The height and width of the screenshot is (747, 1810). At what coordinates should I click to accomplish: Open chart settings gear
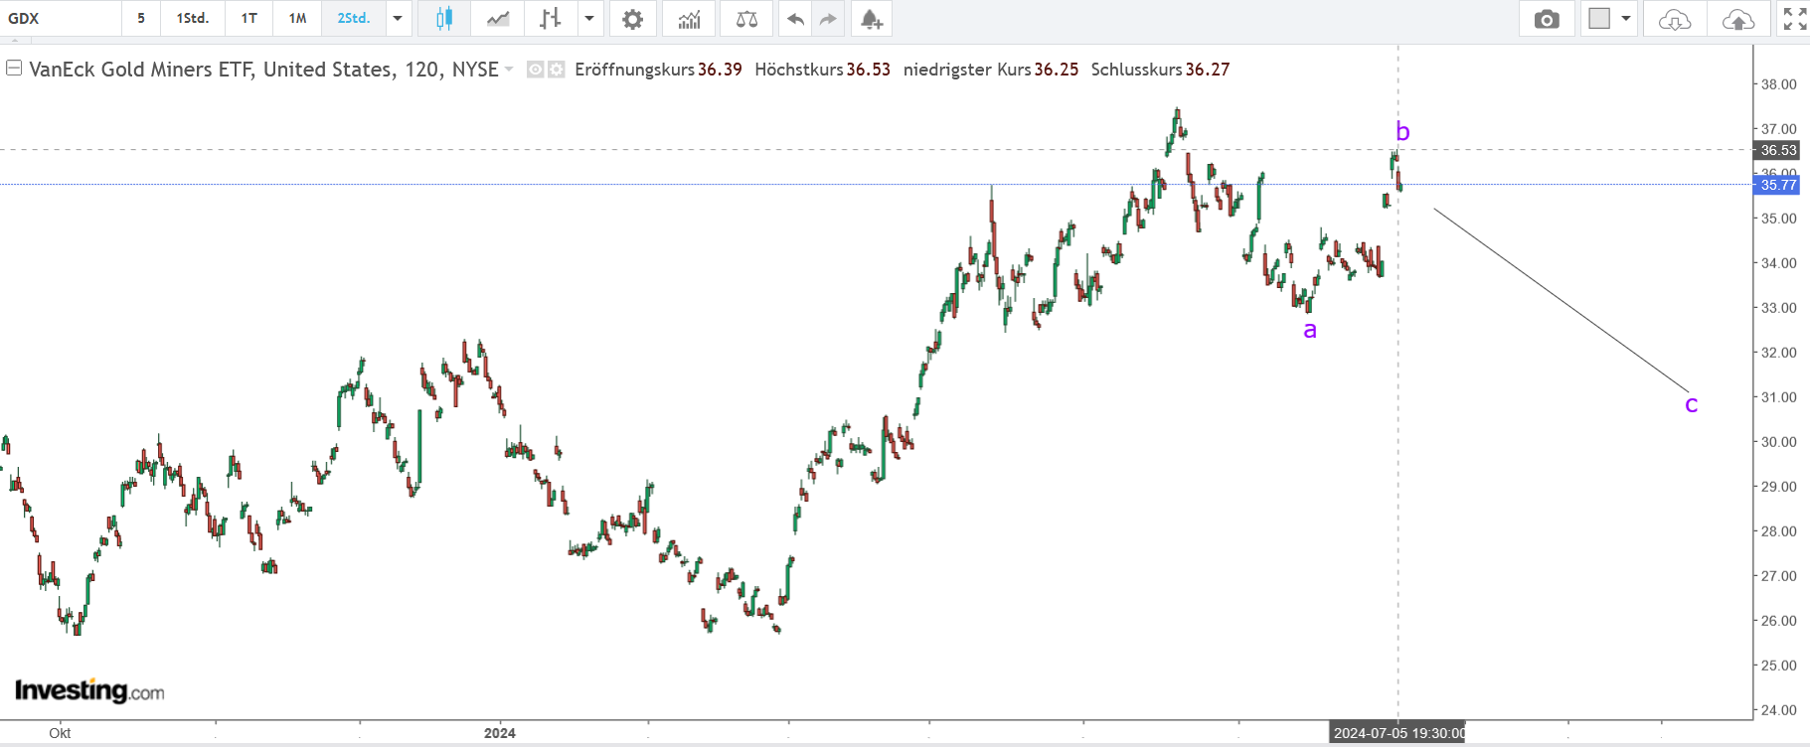632,19
